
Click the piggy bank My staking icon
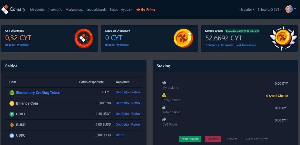coord(164,83)
